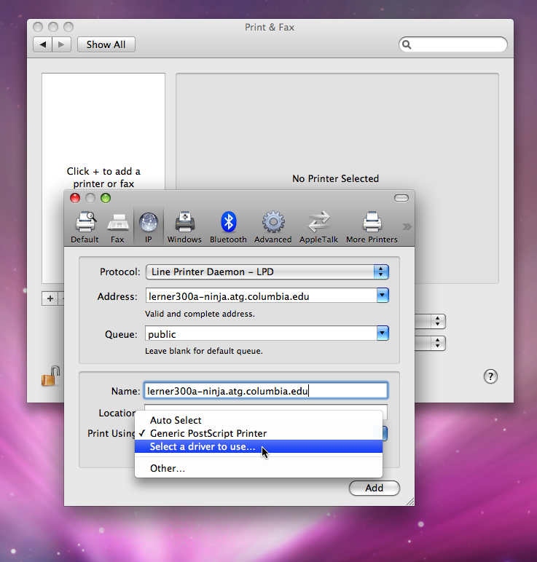Open lower popup stepper in Print & Fax
The width and height of the screenshot is (537, 562).
438,343
